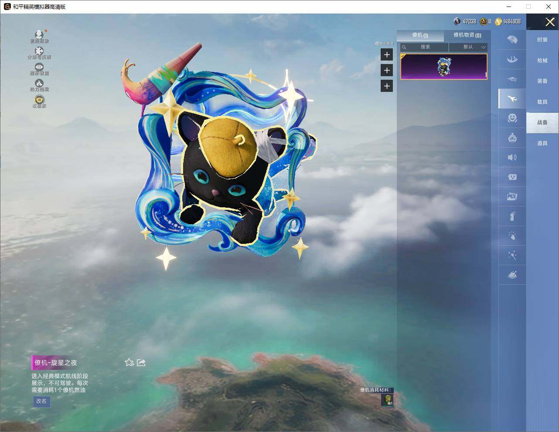Close the inventory with X button
559x432 pixels.
click(550, 22)
